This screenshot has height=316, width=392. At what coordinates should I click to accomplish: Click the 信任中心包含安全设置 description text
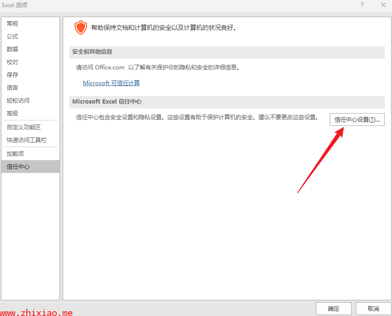click(x=197, y=117)
